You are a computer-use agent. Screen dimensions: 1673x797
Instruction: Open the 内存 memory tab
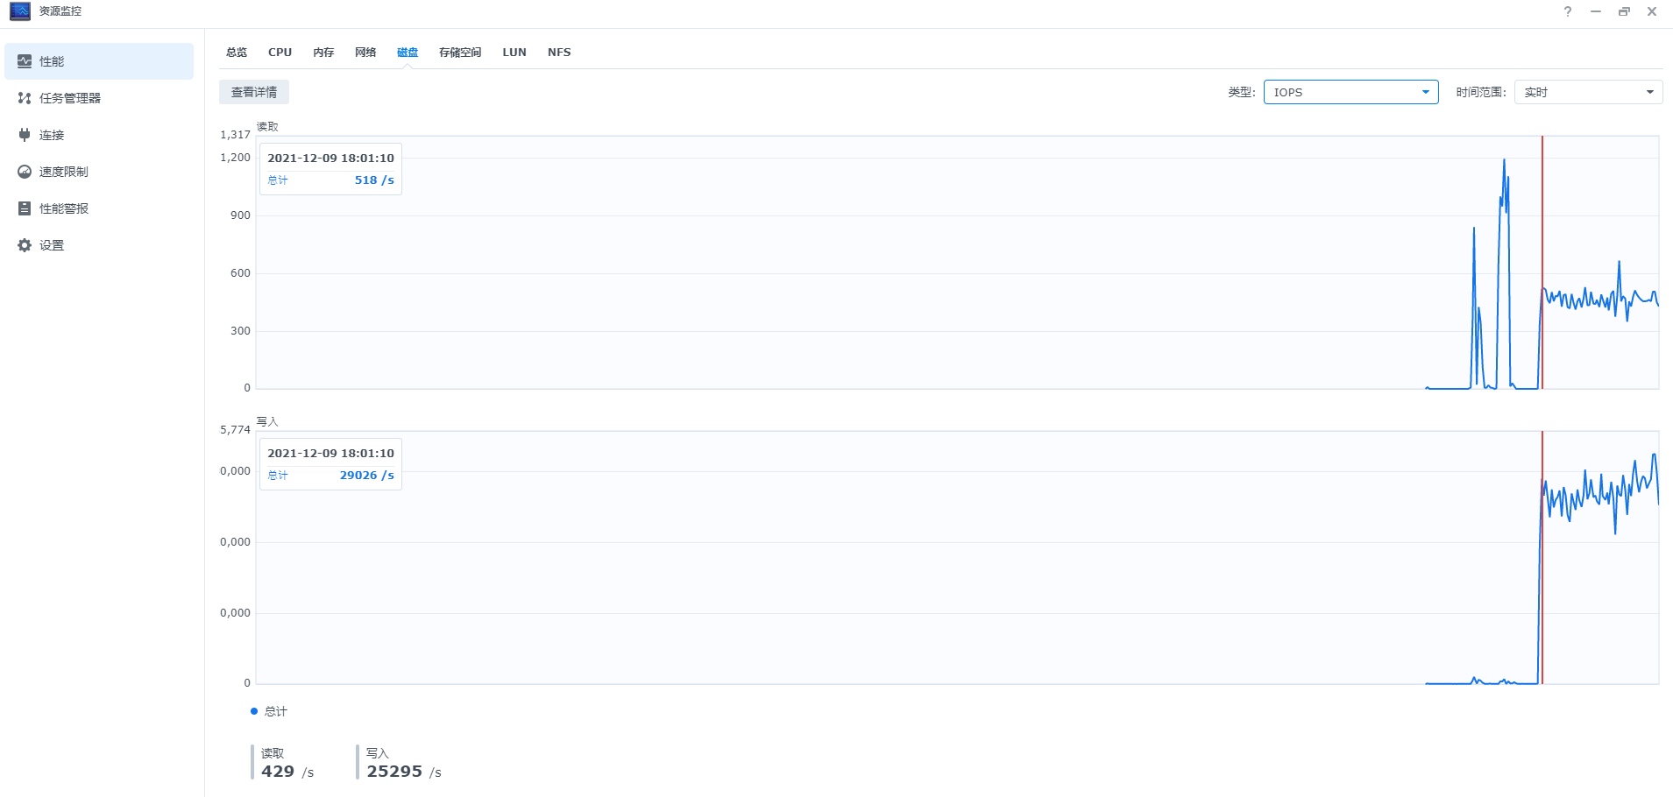tap(323, 53)
